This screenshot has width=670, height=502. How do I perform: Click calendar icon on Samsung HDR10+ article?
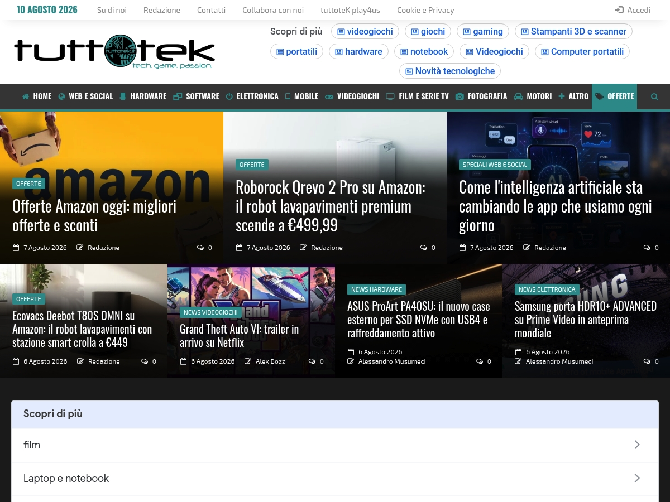518,352
